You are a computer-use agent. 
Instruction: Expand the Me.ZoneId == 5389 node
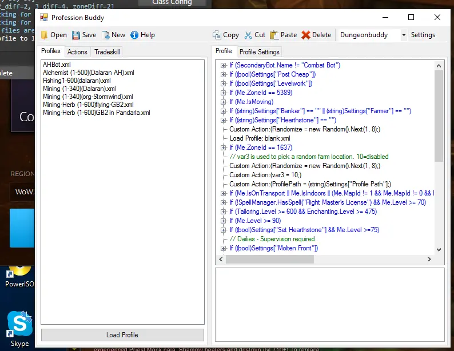coord(223,93)
